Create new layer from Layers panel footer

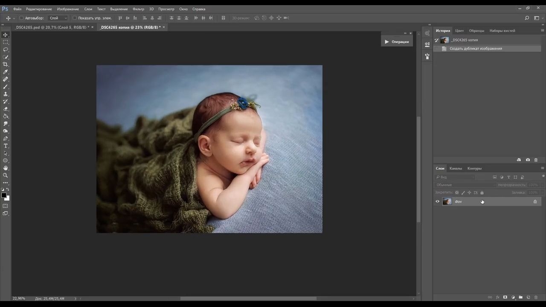528,297
